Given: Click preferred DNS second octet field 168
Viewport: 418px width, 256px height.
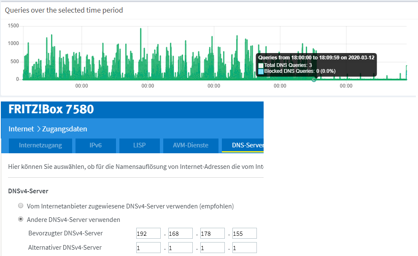Looking at the screenshot, I should tap(180, 233).
